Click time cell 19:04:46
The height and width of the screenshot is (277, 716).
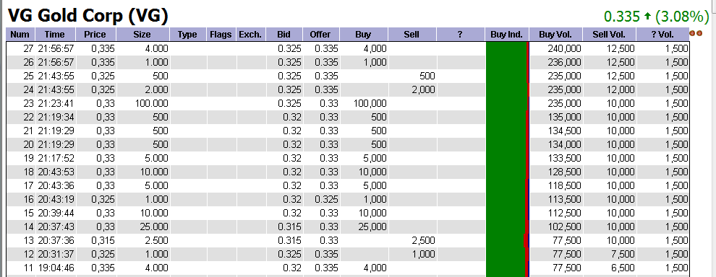pos(56,268)
